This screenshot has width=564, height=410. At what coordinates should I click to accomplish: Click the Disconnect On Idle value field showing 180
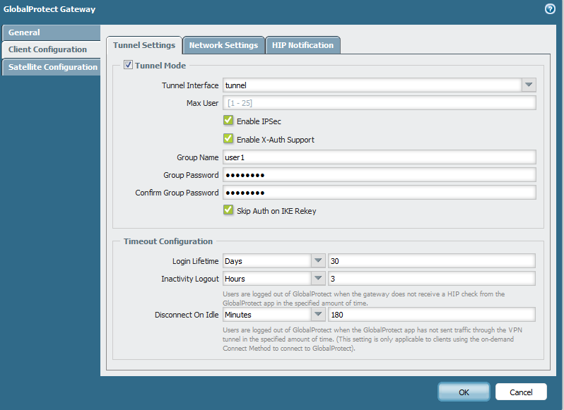(432, 315)
